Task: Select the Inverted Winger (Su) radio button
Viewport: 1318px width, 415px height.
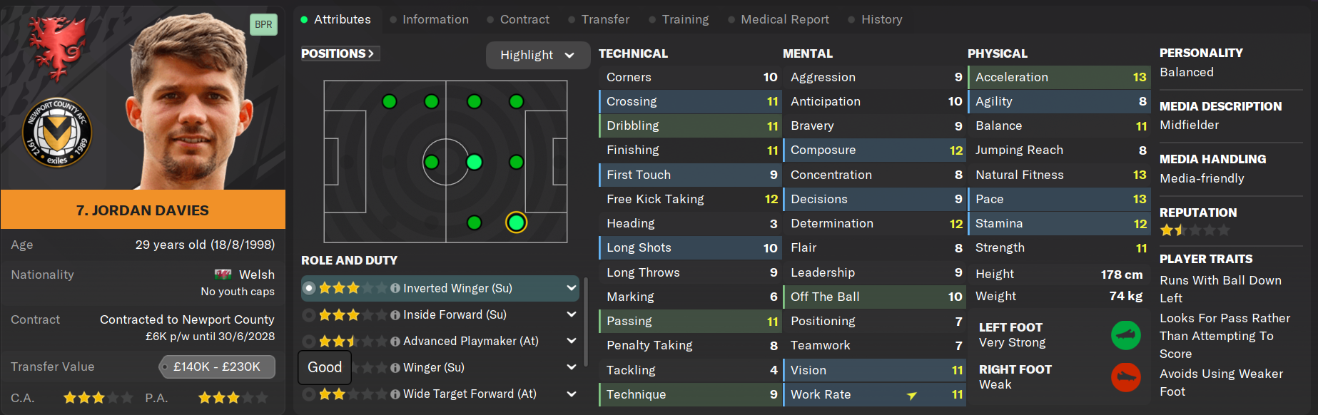Action: click(x=308, y=288)
